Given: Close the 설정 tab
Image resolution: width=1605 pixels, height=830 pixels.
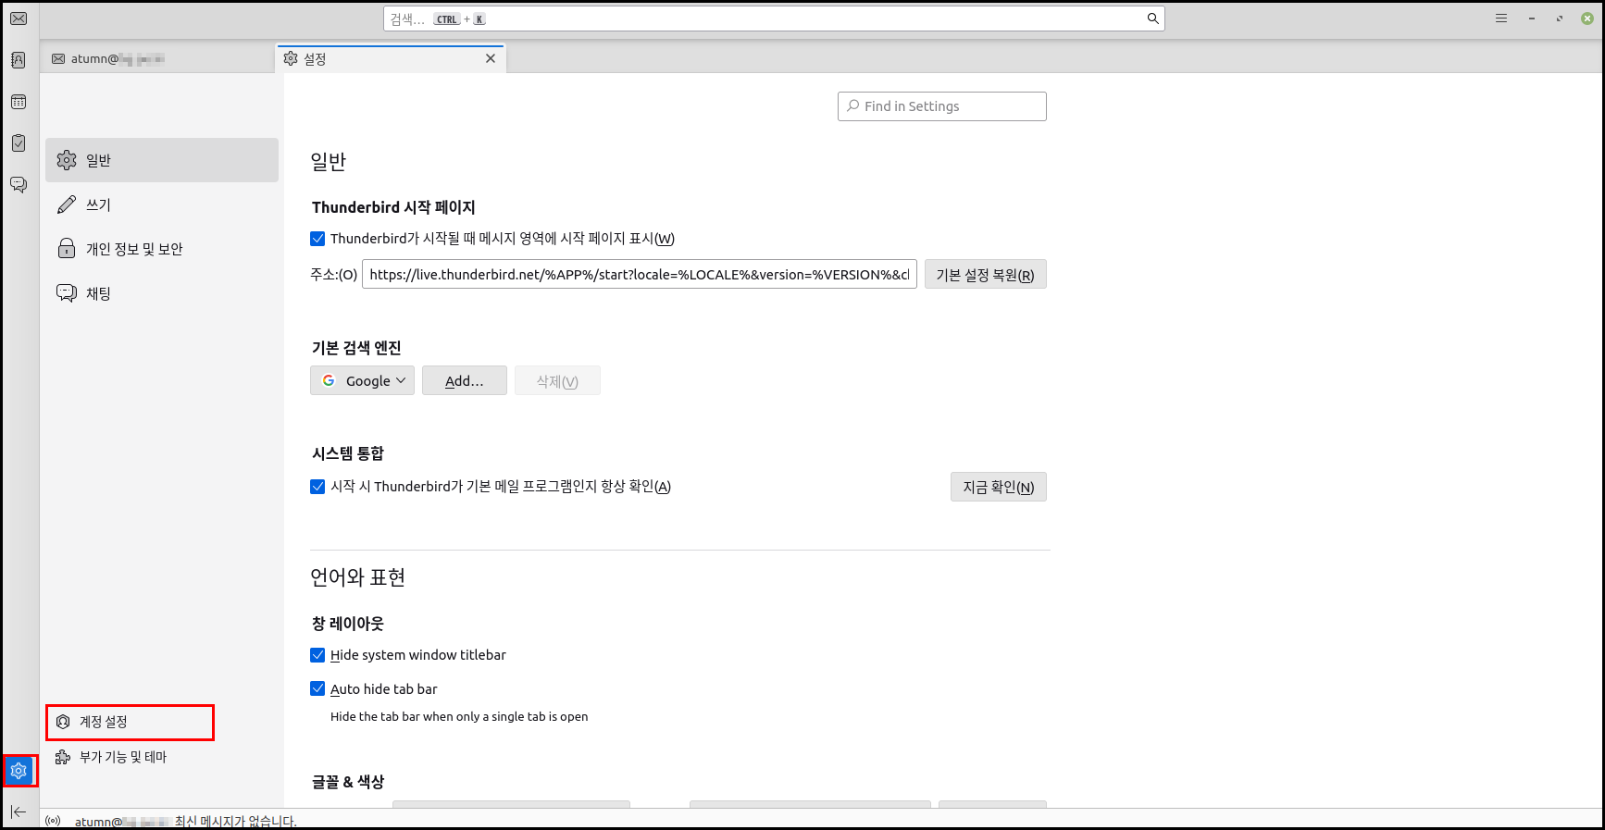Looking at the screenshot, I should point(491,58).
